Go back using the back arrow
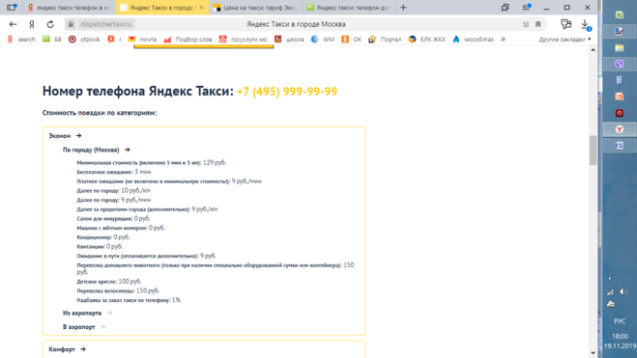Image resolution: width=637 pixels, height=358 pixels. (13, 24)
